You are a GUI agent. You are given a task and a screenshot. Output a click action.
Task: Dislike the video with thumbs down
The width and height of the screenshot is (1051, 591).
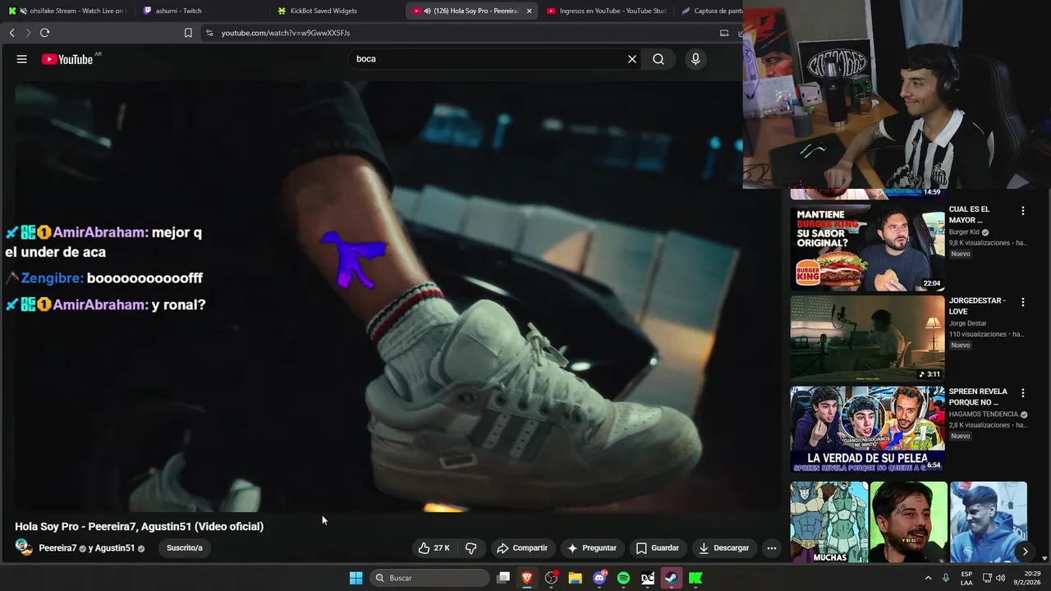pyautogui.click(x=470, y=547)
